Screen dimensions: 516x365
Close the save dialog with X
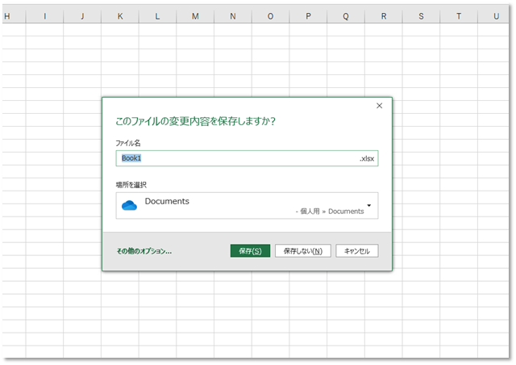point(380,106)
